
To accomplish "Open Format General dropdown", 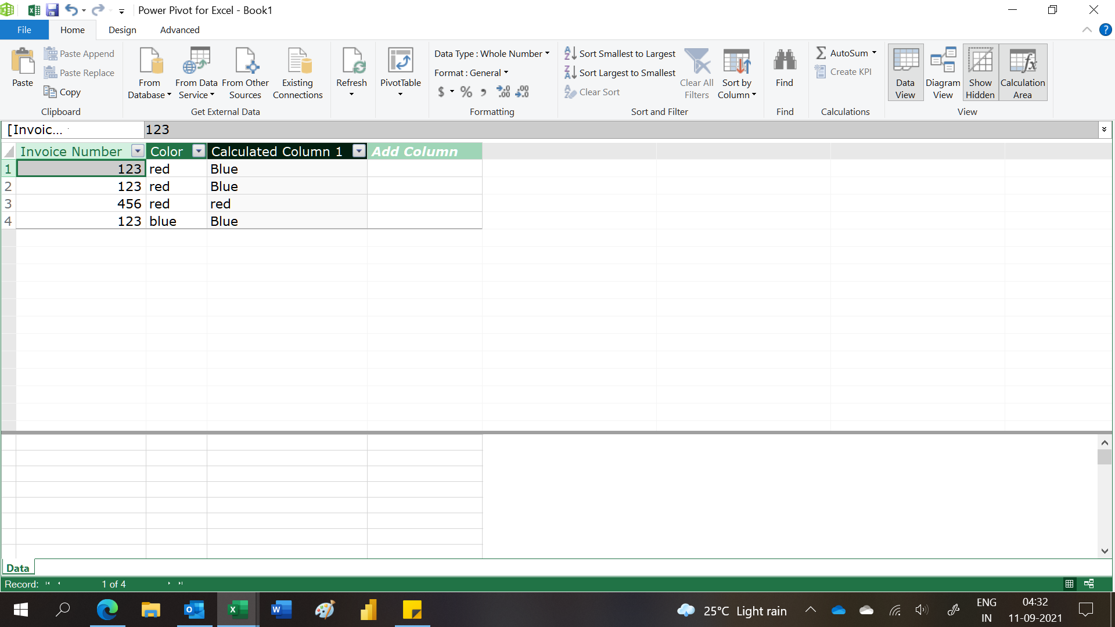I will 471,73.
